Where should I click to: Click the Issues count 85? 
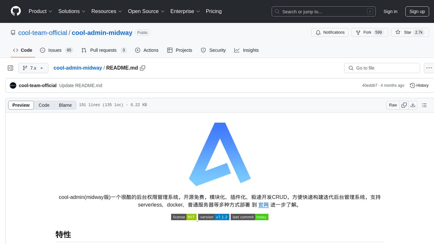pyautogui.click(x=69, y=50)
